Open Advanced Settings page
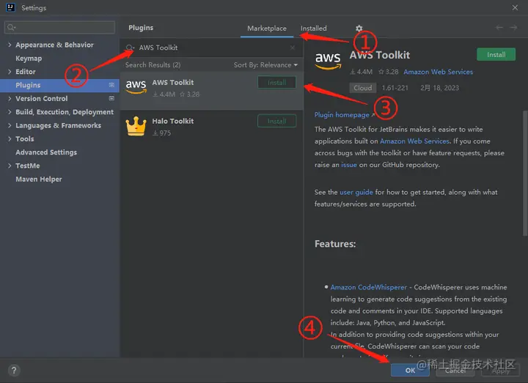The width and height of the screenshot is (528, 383). click(46, 152)
